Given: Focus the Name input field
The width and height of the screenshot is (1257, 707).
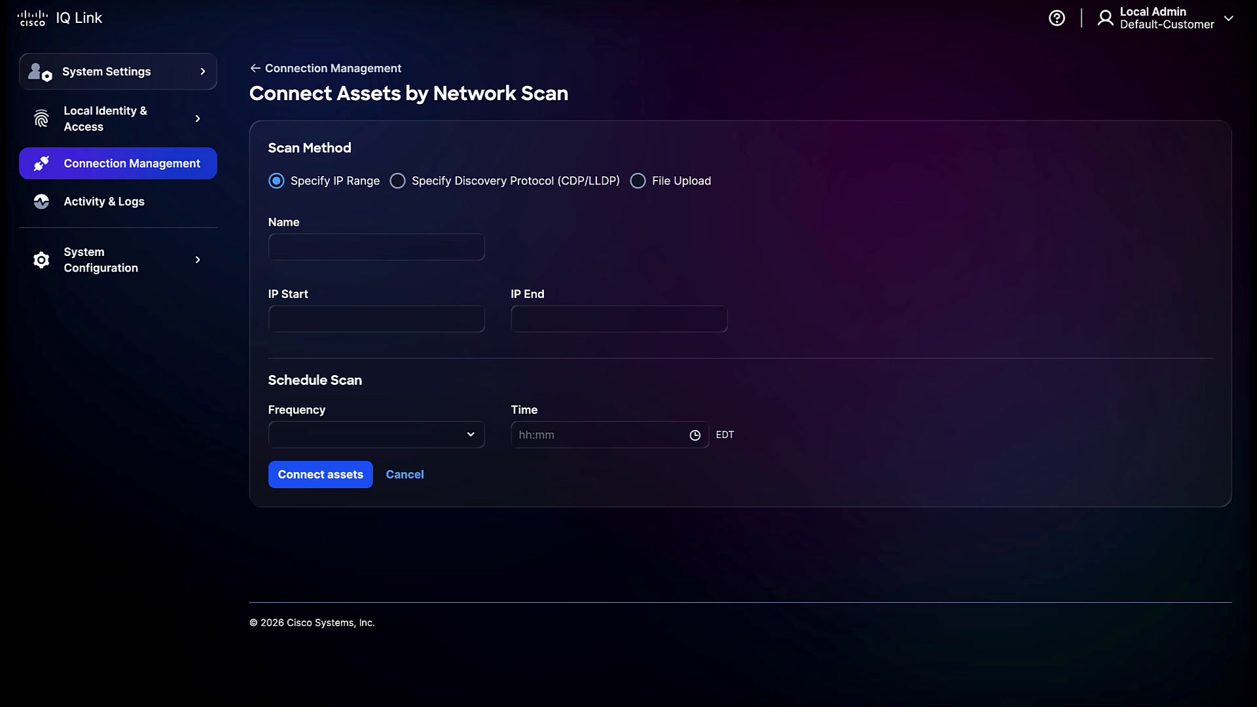Looking at the screenshot, I should [376, 247].
